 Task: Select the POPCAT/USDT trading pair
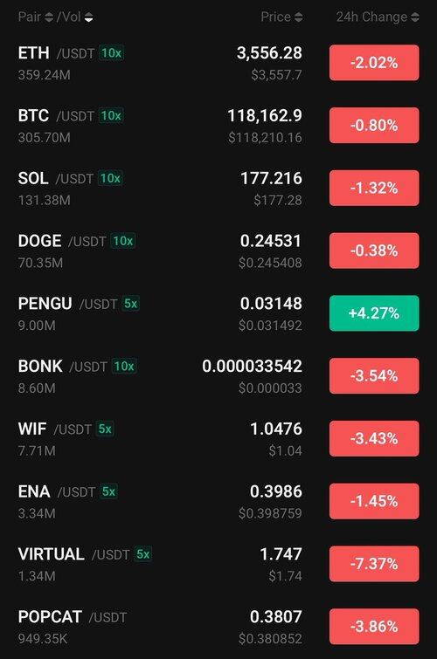218,627
